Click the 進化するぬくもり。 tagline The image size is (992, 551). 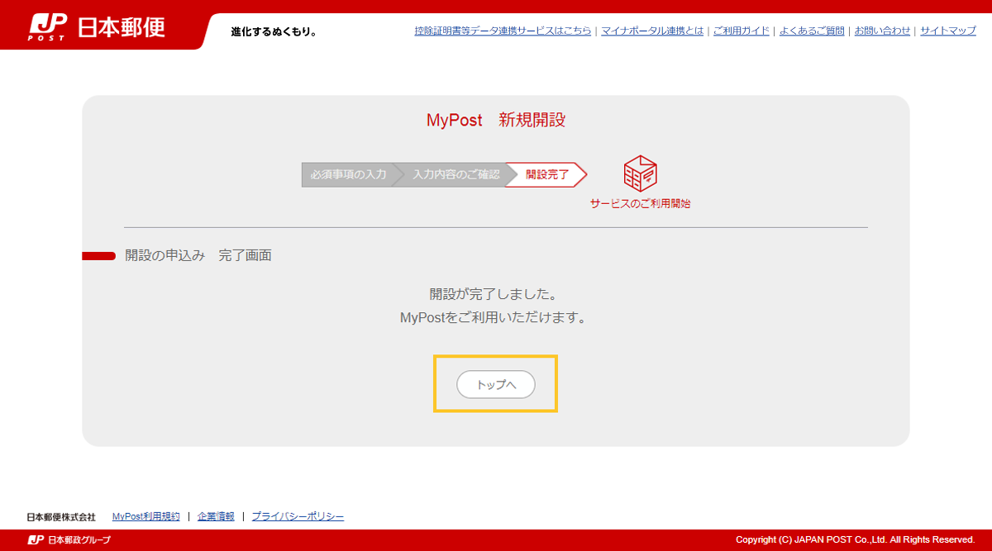point(274,32)
